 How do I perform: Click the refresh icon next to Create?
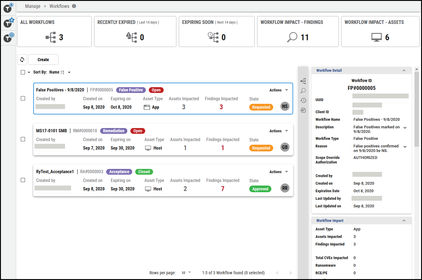click(x=22, y=59)
